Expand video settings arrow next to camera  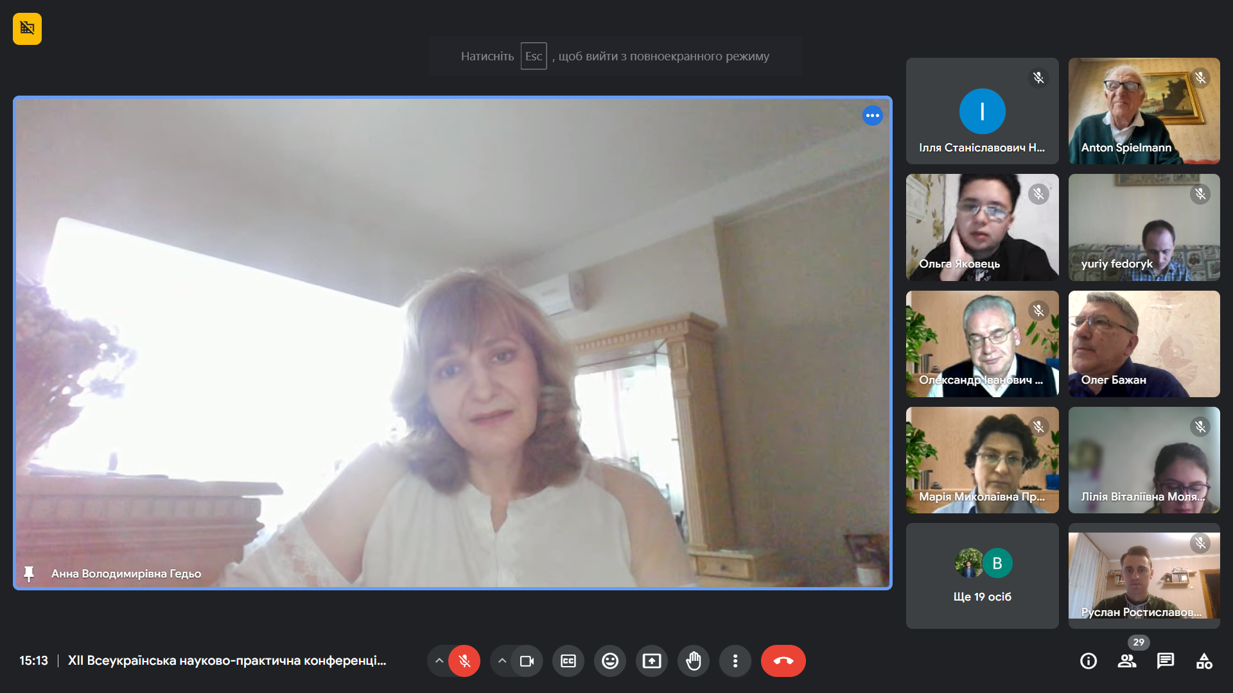click(502, 661)
